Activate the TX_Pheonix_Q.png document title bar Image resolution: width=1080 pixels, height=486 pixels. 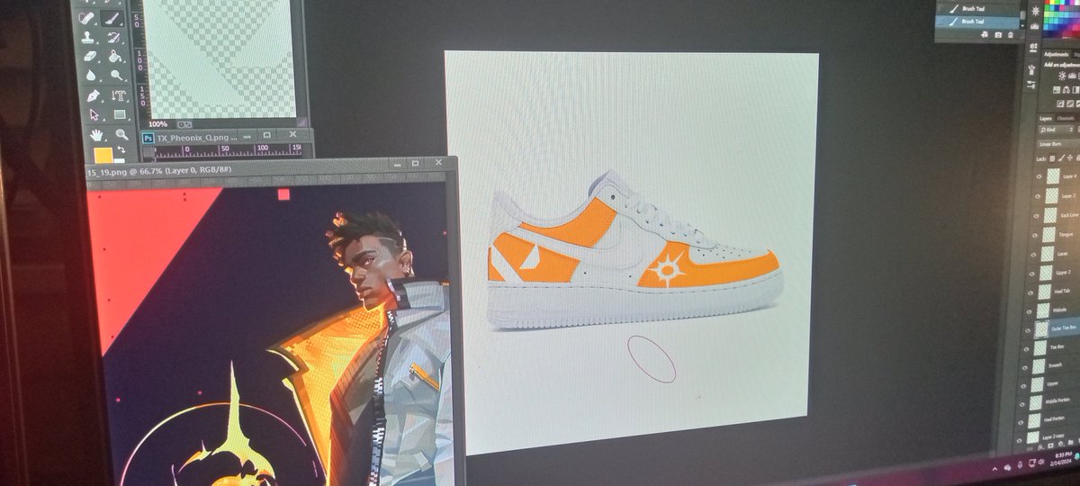224,137
